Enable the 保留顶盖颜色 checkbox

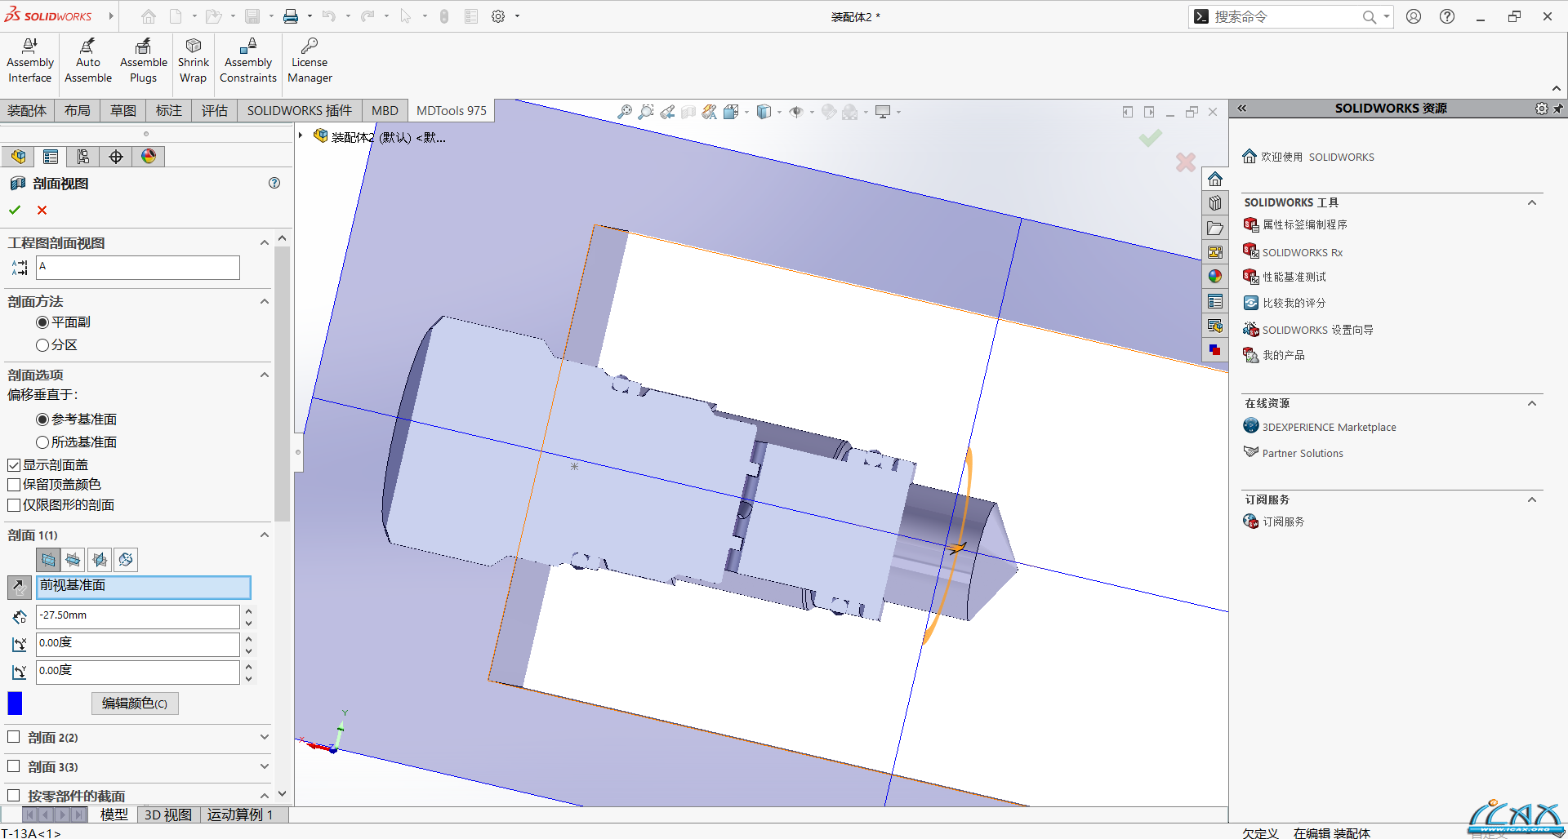point(14,485)
